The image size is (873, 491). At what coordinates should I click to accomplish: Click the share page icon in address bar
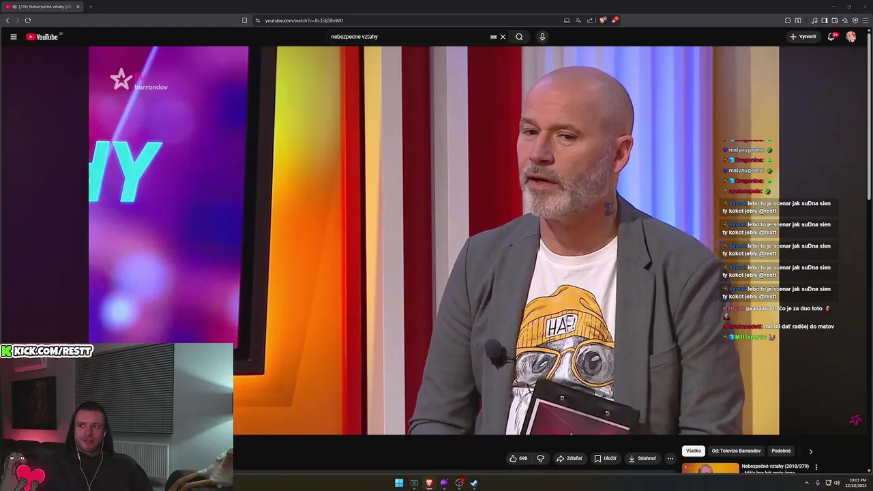coord(590,20)
